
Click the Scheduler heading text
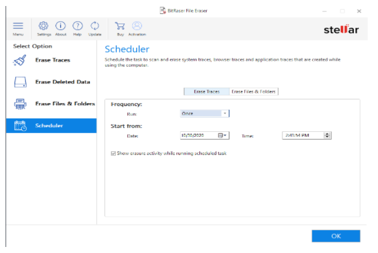(127, 49)
